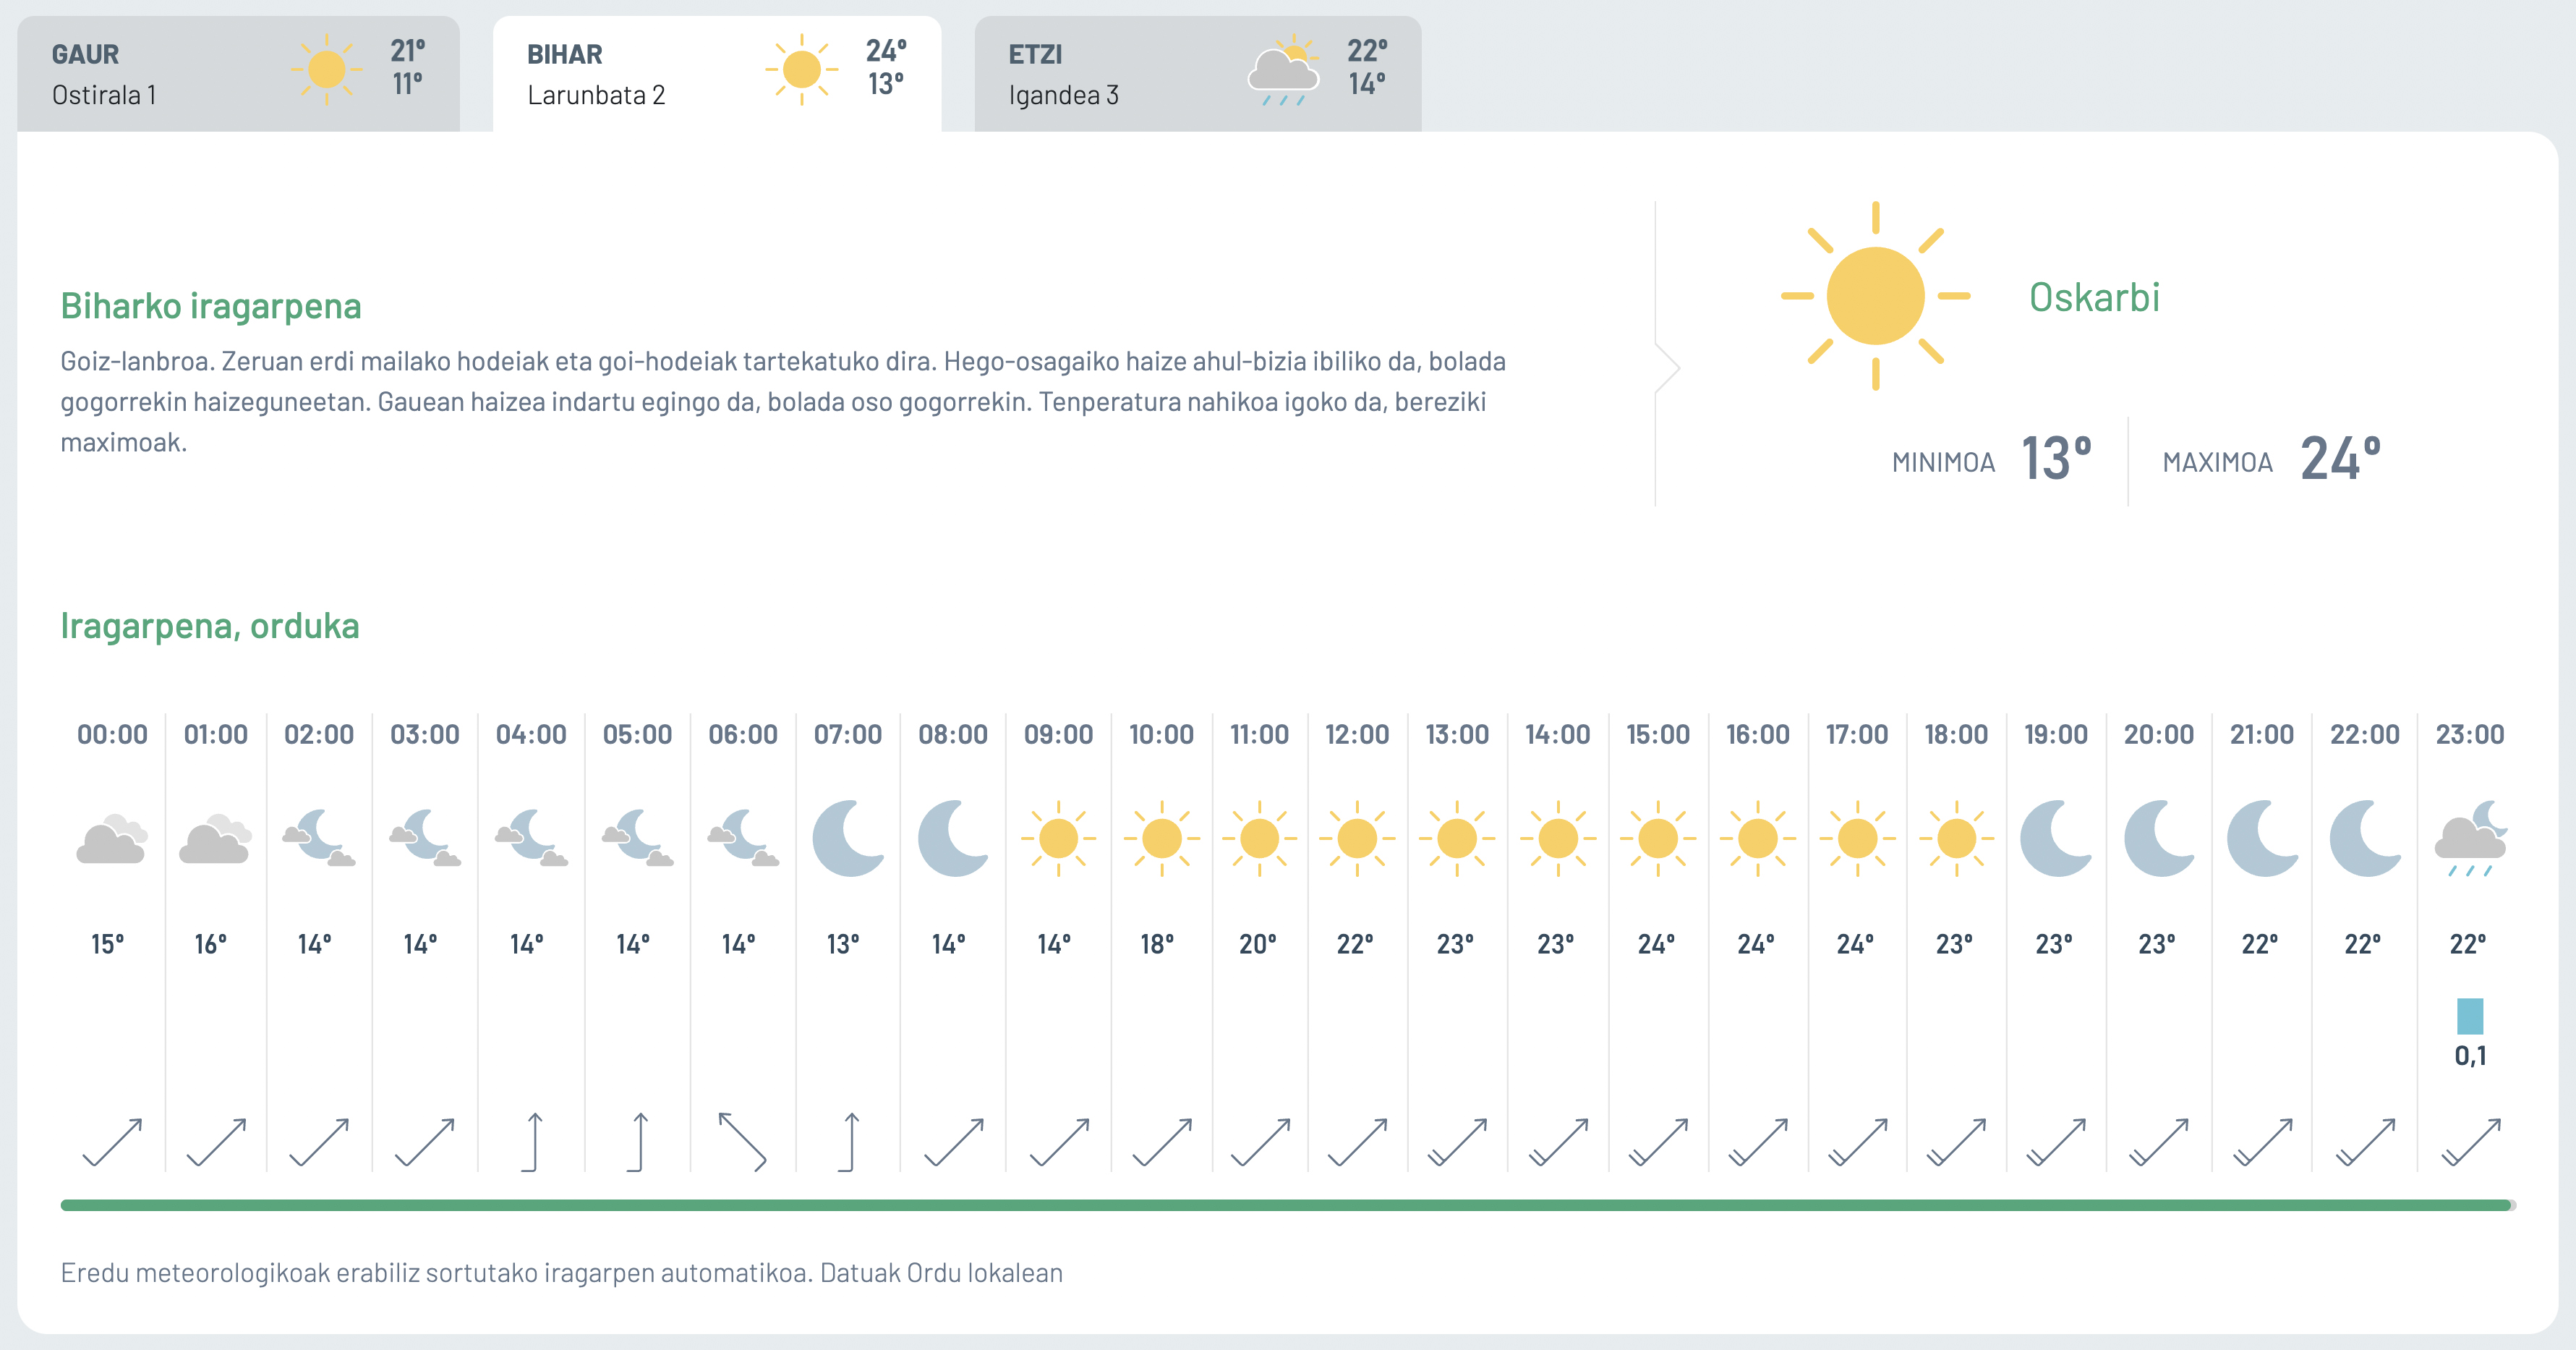
Task: Click the blue precipitation bar at 23:00
Action: click(x=2469, y=1016)
